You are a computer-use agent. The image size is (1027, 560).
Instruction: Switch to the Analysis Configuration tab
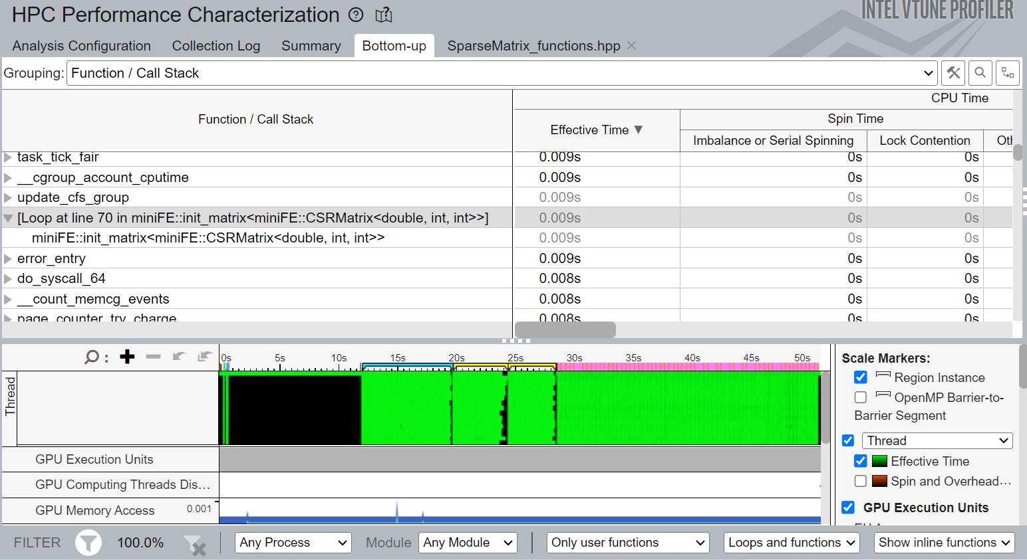click(81, 46)
